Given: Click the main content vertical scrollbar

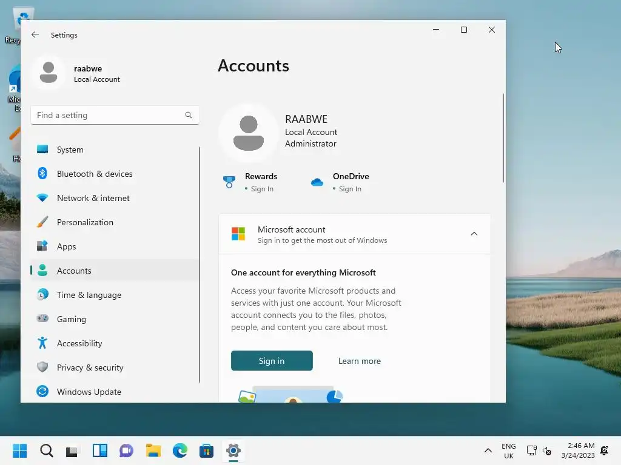Looking at the screenshot, I should (503, 139).
